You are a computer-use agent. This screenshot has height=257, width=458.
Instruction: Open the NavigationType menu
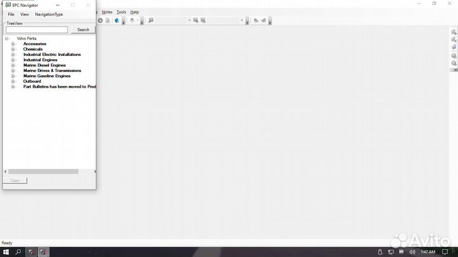pos(49,14)
